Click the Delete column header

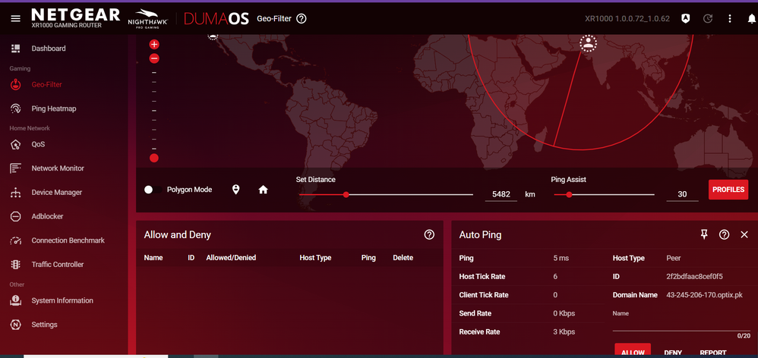tap(403, 258)
